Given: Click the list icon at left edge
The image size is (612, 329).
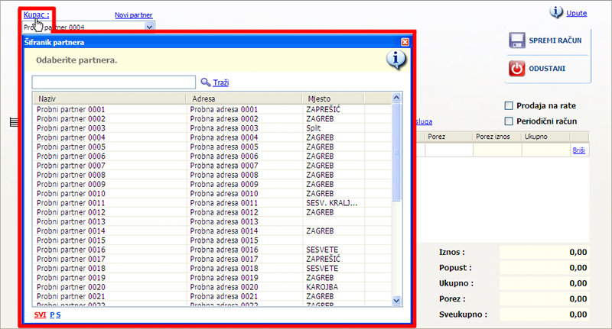Looking at the screenshot, I should [x=14, y=122].
